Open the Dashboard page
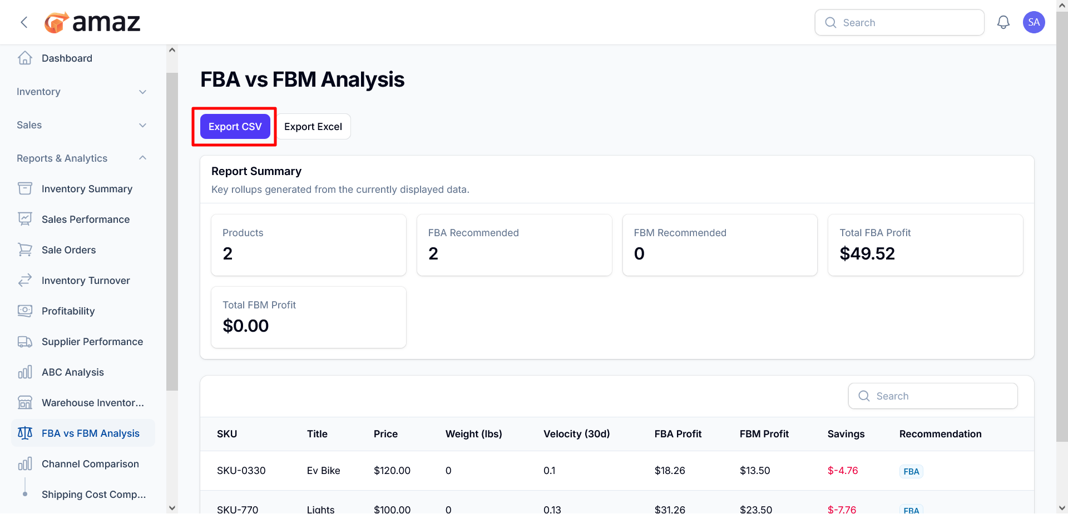The image size is (1068, 514). pyautogui.click(x=83, y=58)
